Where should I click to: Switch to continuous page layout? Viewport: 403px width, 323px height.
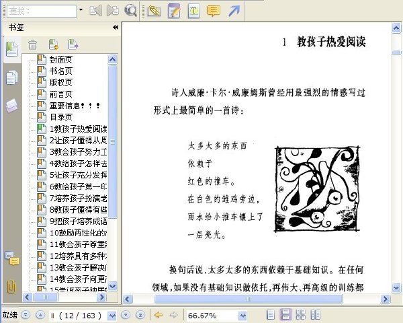point(286,315)
